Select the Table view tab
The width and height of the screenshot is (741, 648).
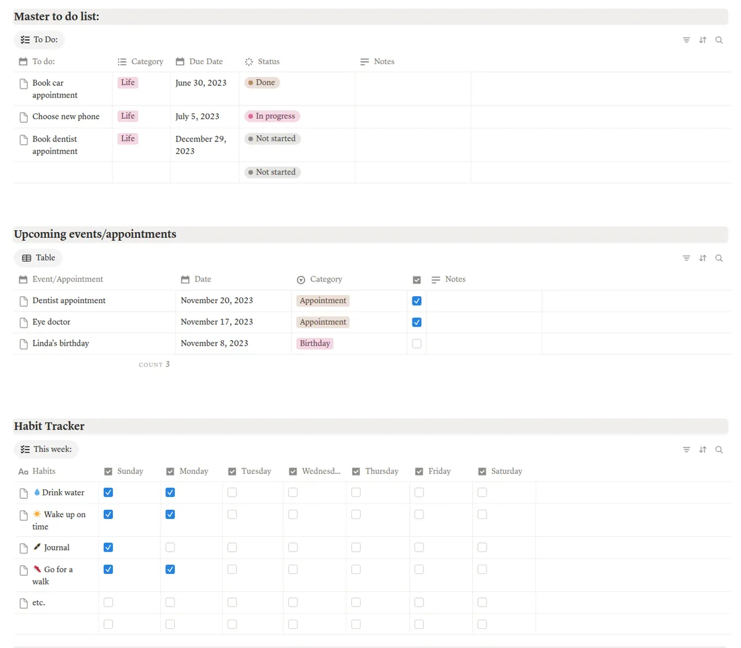pyautogui.click(x=38, y=258)
